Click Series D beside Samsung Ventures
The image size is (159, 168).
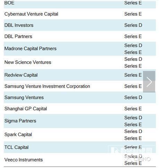pos(133,97)
